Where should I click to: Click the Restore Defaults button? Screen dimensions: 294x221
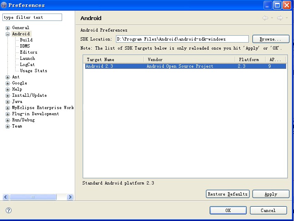pos(228,194)
